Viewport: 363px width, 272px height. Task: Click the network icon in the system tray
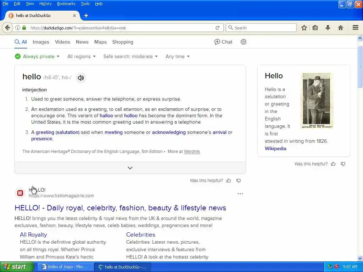pos(330,267)
